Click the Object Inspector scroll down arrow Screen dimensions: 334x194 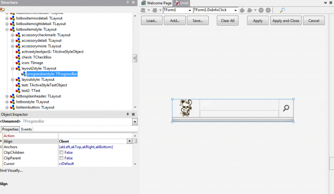(x=135, y=164)
